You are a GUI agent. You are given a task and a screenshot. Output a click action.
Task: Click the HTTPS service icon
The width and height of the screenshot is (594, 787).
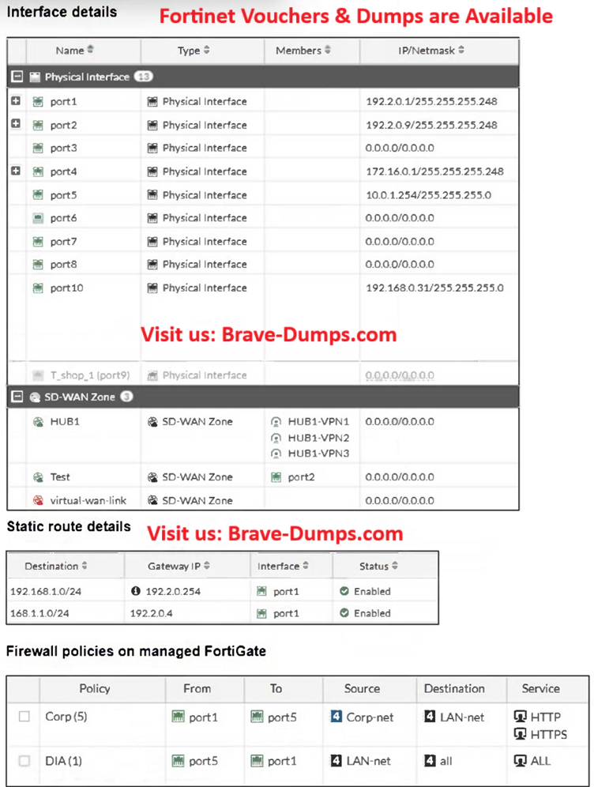520,734
